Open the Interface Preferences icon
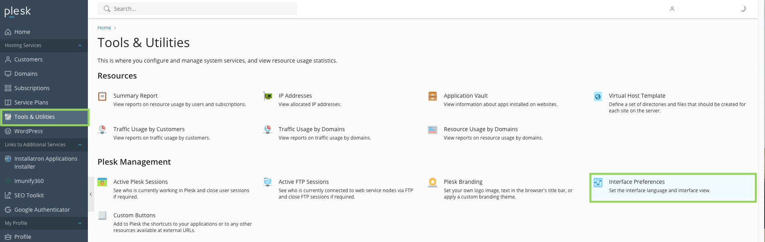Screen dimensions: 765x242 coord(598,183)
